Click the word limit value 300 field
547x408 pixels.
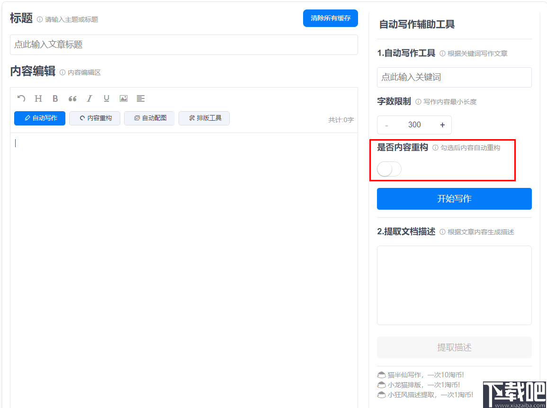[414, 125]
